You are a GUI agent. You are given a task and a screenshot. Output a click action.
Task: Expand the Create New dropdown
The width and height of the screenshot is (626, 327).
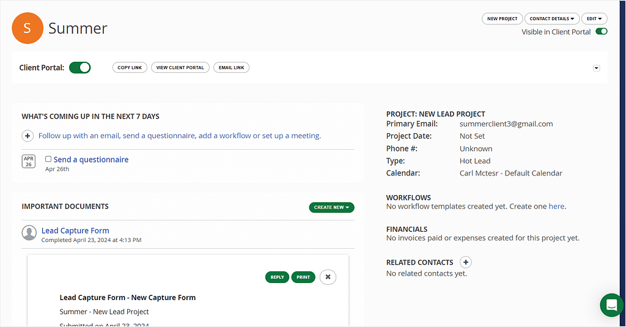(x=331, y=208)
